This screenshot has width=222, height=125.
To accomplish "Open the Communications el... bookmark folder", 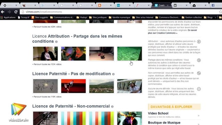I will (x=62, y=17).
